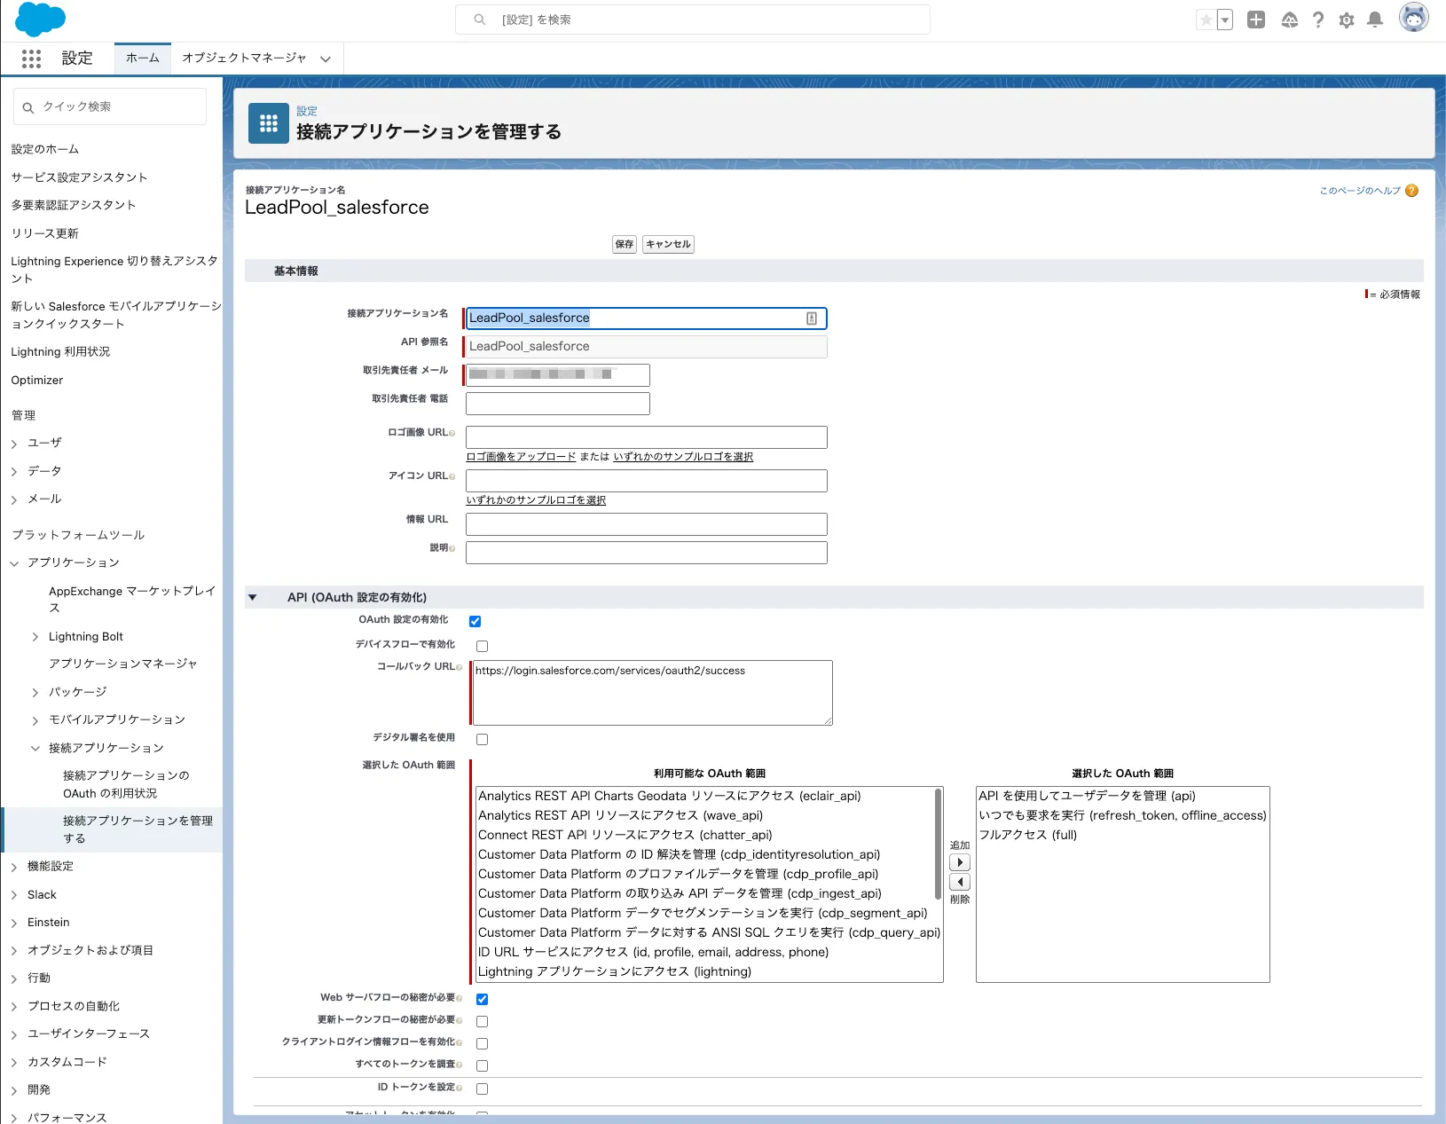Click the connected apps page header icon

click(269, 123)
